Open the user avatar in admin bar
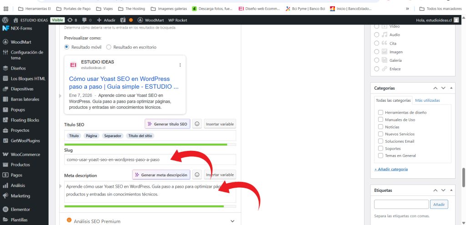This screenshot has width=466, height=225. pos(456,20)
